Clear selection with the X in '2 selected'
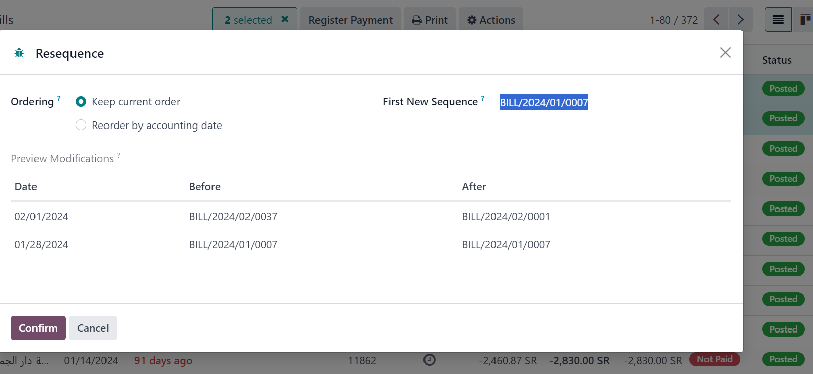 pyautogui.click(x=285, y=19)
